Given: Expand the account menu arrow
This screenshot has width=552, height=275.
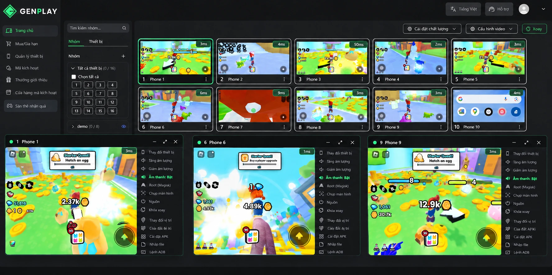Looking at the screenshot, I should [x=543, y=9].
